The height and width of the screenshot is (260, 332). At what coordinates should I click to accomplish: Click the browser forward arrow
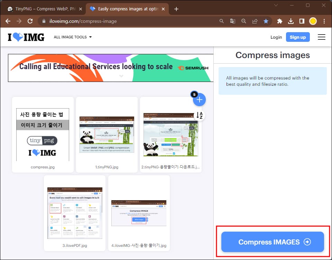(x=19, y=21)
